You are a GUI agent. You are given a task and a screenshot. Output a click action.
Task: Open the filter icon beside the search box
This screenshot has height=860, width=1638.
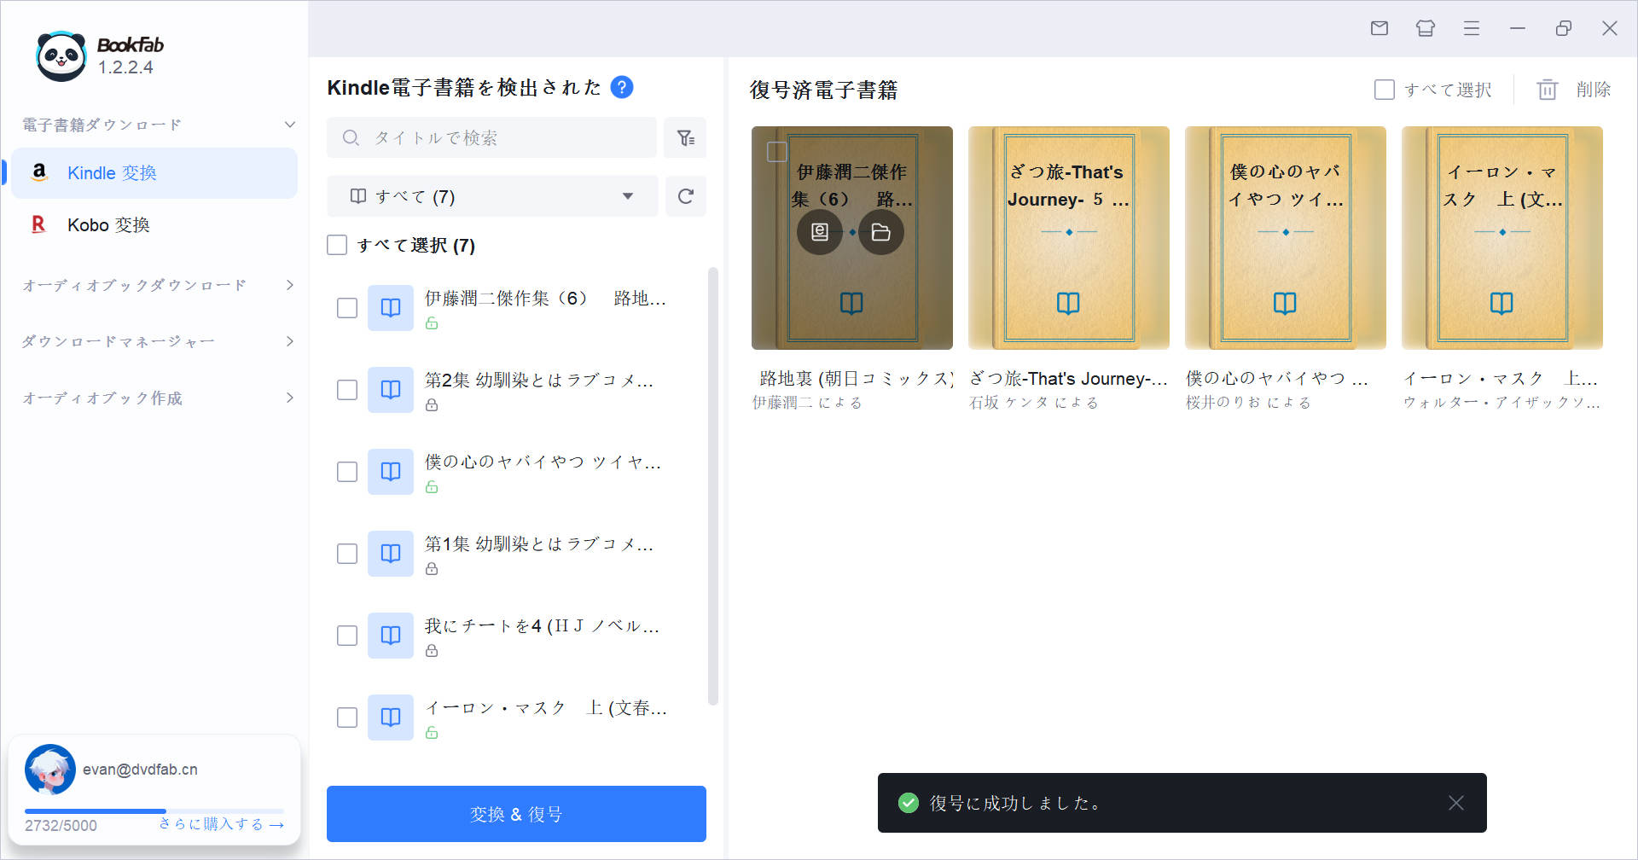click(685, 137)
